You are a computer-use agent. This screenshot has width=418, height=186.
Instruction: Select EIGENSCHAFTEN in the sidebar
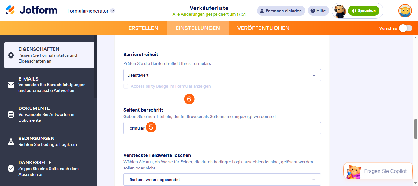pyautogui.click(x=49, y=55)
